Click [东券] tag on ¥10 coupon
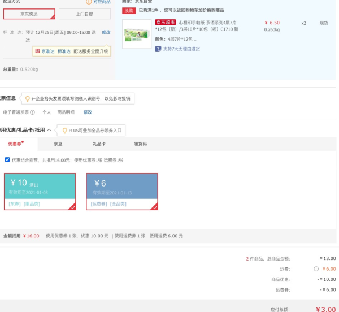The width and height of the screenshot is (339, 312). click(15, 204)
